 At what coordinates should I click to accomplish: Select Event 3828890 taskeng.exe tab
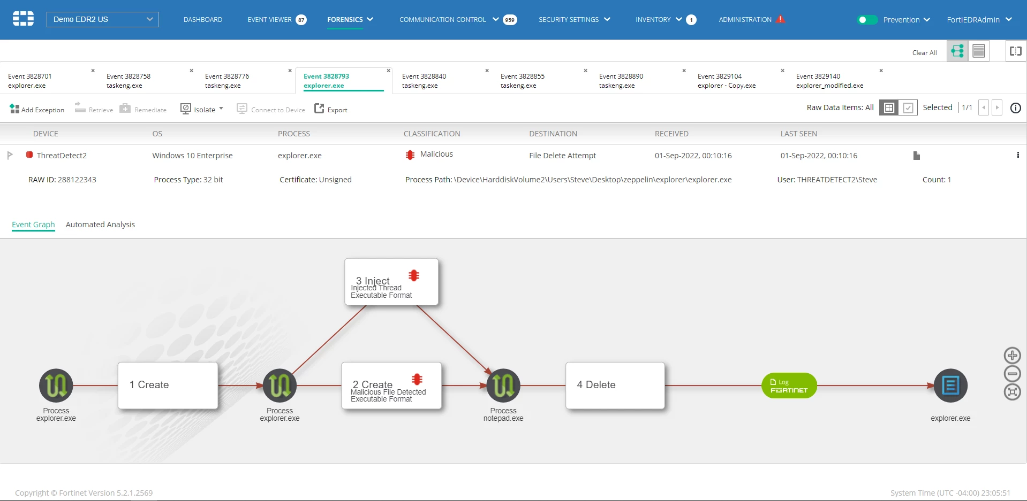point(621,81)
